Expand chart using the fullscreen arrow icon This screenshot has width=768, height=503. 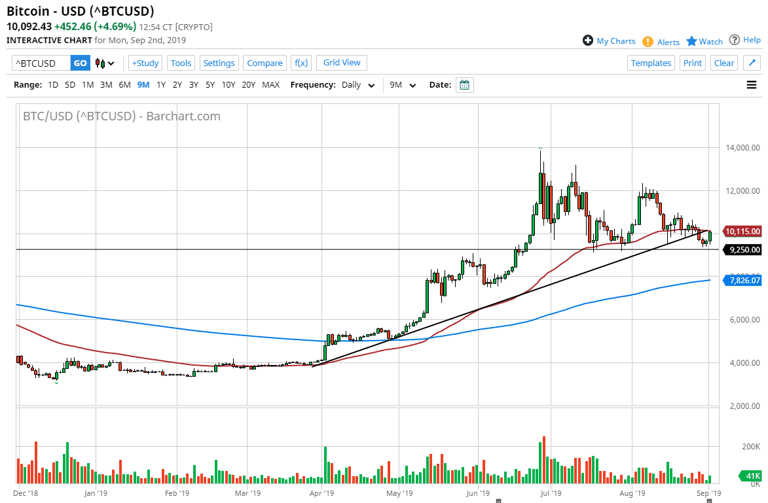pyautogui.click(x=752, y=62)
